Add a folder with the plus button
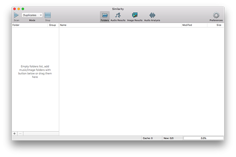 pyautogui.click(x=15, y=134)
